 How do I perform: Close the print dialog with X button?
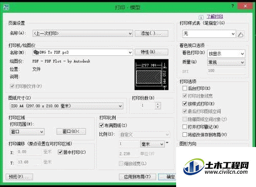(x=245, y=6)
